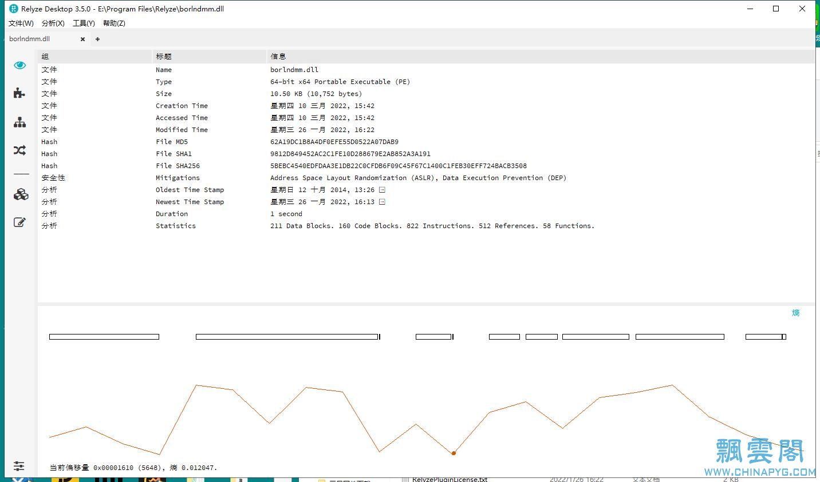Open the shuffle arrows view in sidebar
820x482 pixels.
tap(20, 150)
